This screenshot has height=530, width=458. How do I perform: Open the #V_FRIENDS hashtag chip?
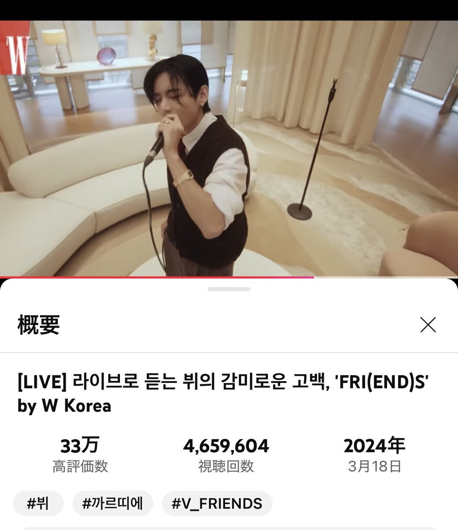(x=217, y=503)
